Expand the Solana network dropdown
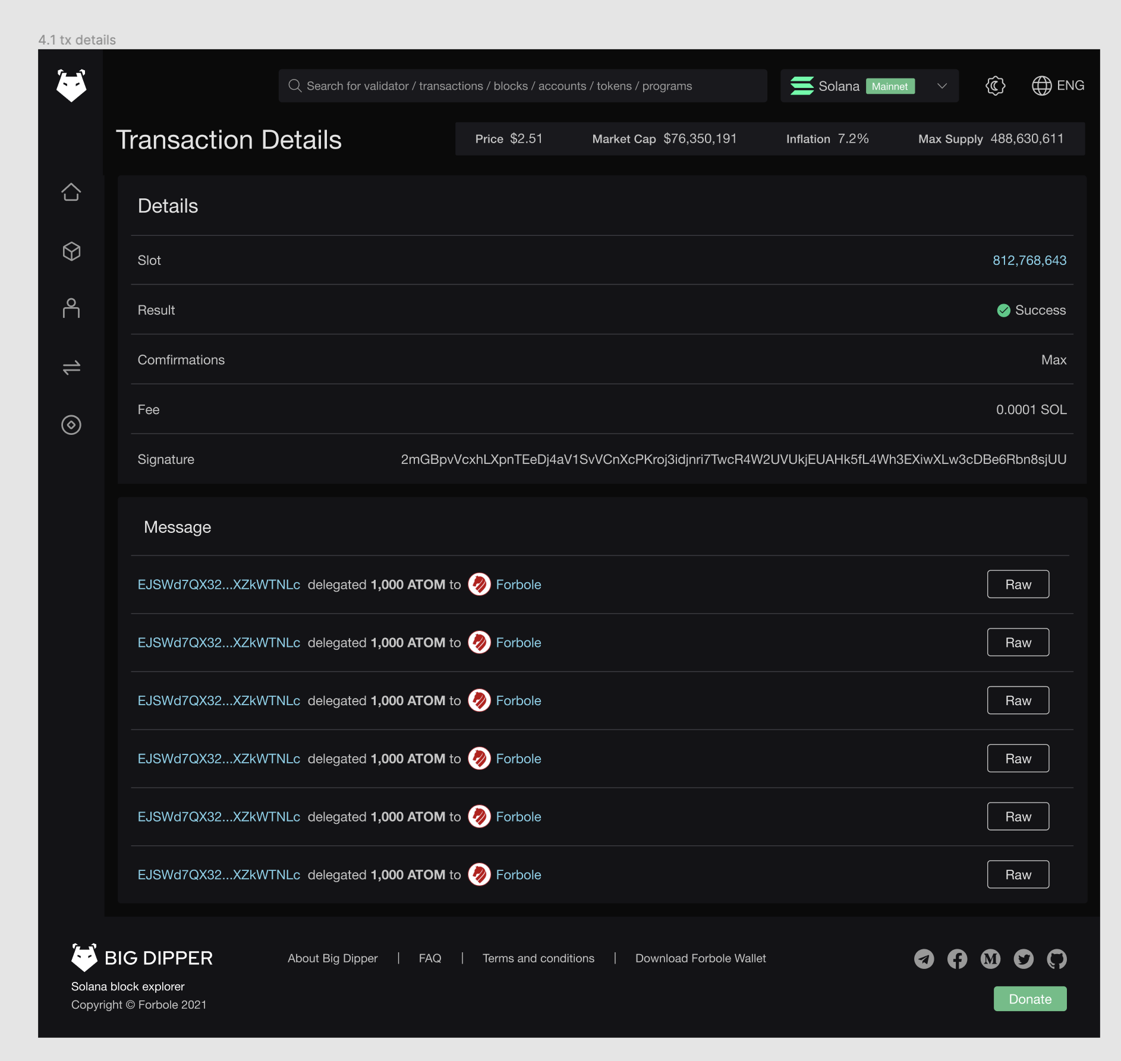 (942, 86)
